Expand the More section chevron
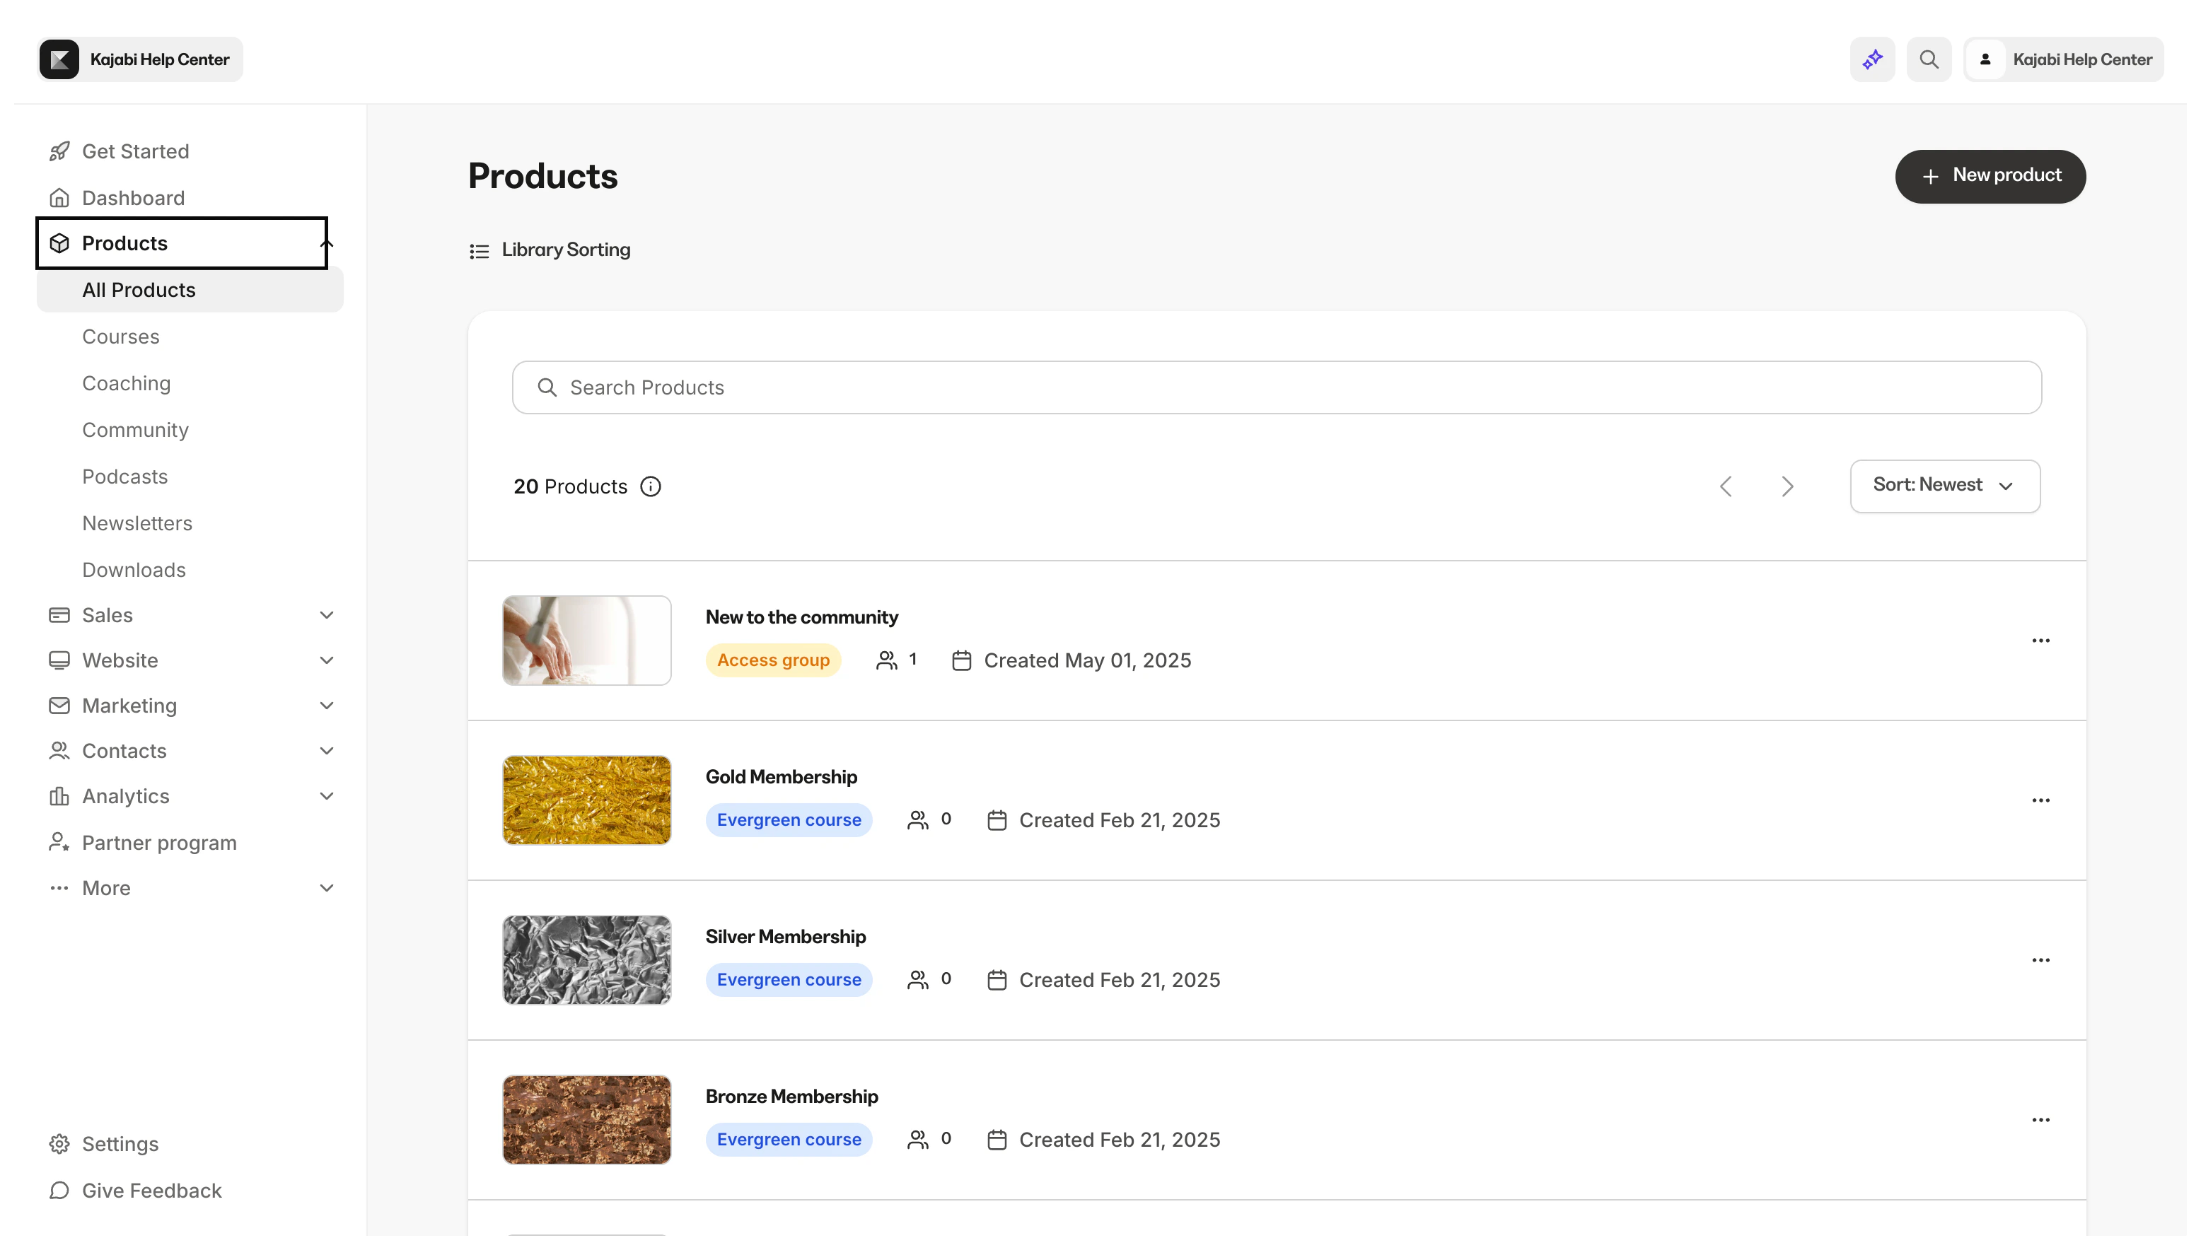Screen dimensions: 2201x1250 [x=326, y=888]
